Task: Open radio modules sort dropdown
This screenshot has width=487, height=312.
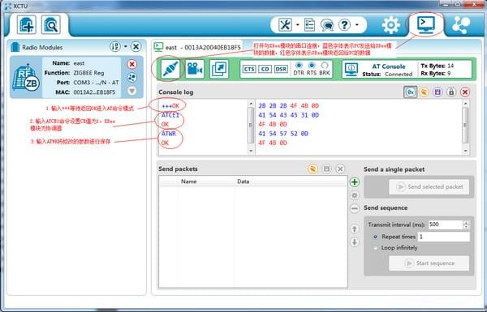Action: click(126, 46)
